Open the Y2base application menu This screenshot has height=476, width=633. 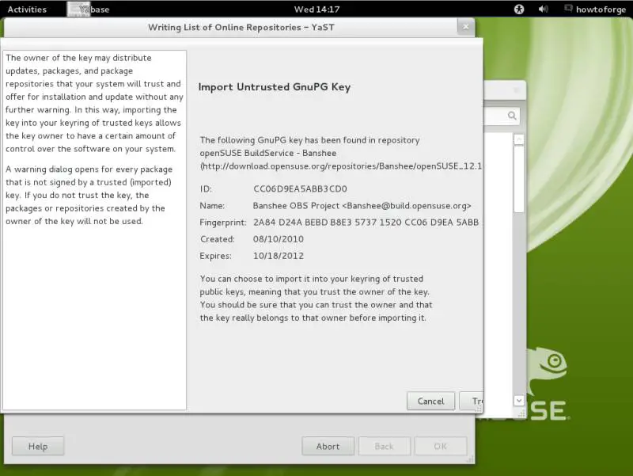89,10
